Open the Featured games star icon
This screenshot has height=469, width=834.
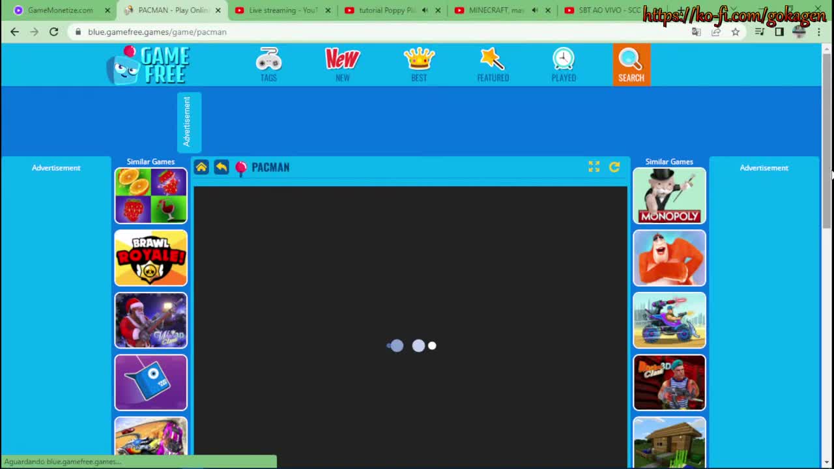click(493, 64)
